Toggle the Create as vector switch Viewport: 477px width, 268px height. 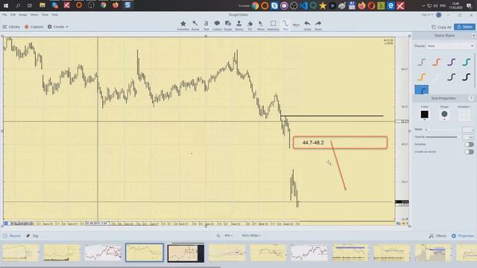(469, 152)
